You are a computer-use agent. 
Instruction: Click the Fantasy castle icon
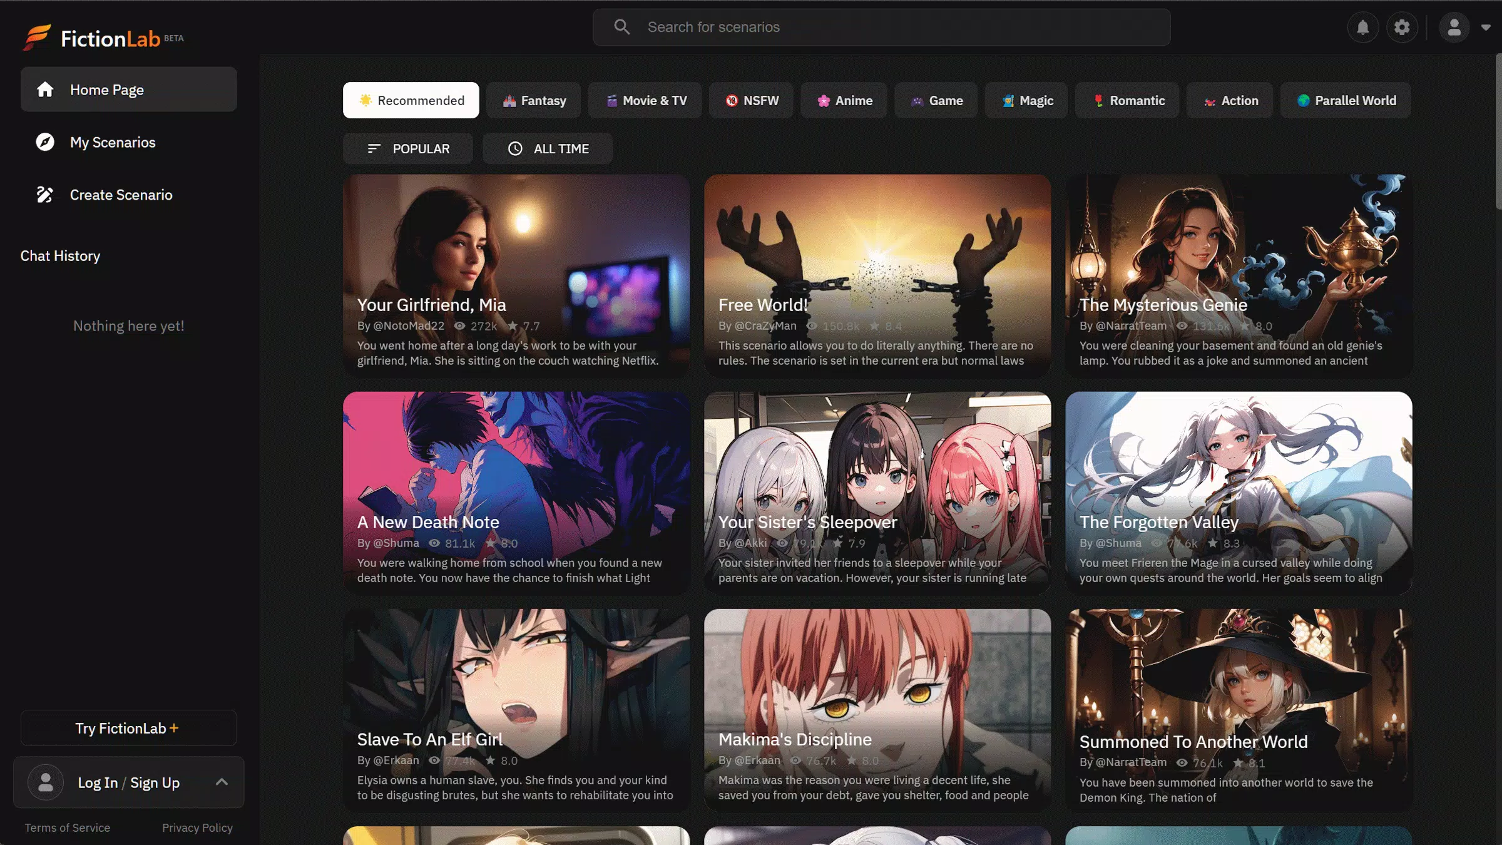(x=509, y=101)
